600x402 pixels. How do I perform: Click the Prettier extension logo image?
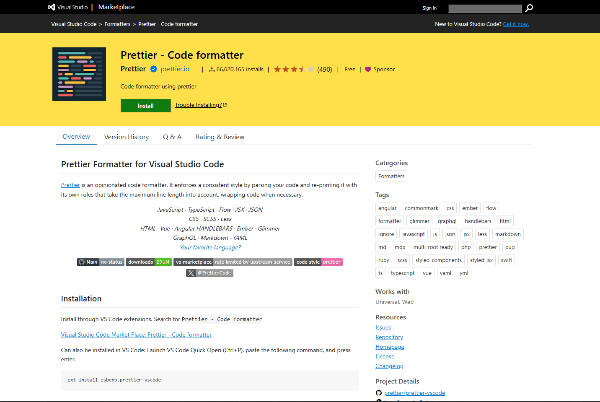pyautogui.click(x=79, y=74)
